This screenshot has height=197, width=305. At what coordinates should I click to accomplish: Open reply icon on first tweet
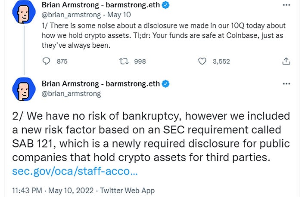(x=46, y=61)
